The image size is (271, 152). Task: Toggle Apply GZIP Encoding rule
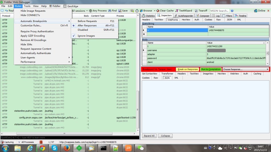[x=43, y=36]
